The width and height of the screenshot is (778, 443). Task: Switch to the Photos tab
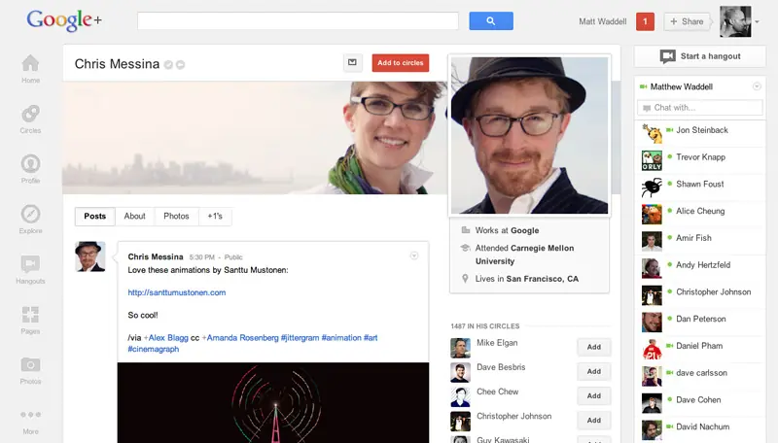(176, 216)
